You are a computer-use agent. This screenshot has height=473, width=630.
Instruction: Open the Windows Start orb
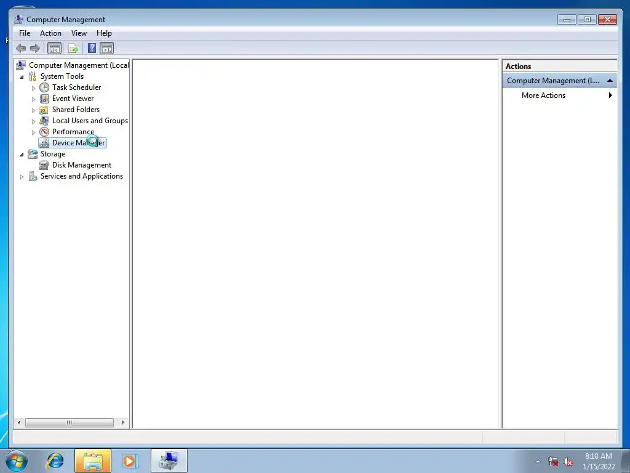click(17, 461)
